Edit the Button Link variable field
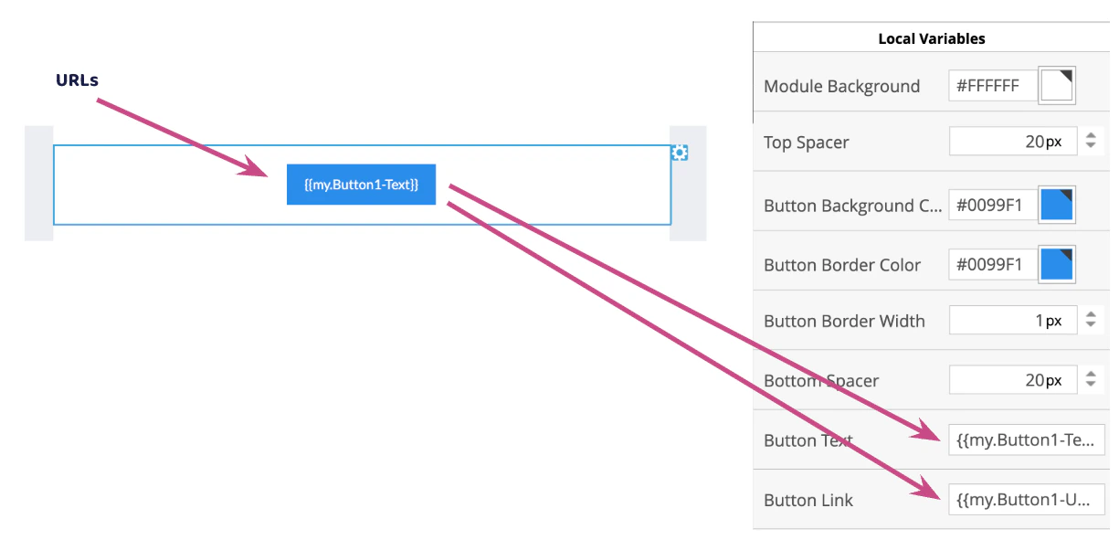1119x540 pixels. coord(1025,500)
